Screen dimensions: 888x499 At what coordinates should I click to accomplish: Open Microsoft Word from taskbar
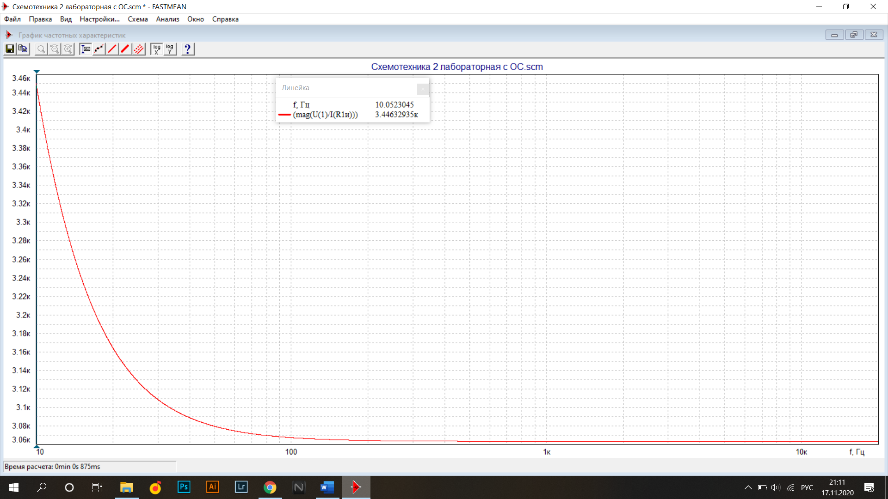(x=327, y=487)
